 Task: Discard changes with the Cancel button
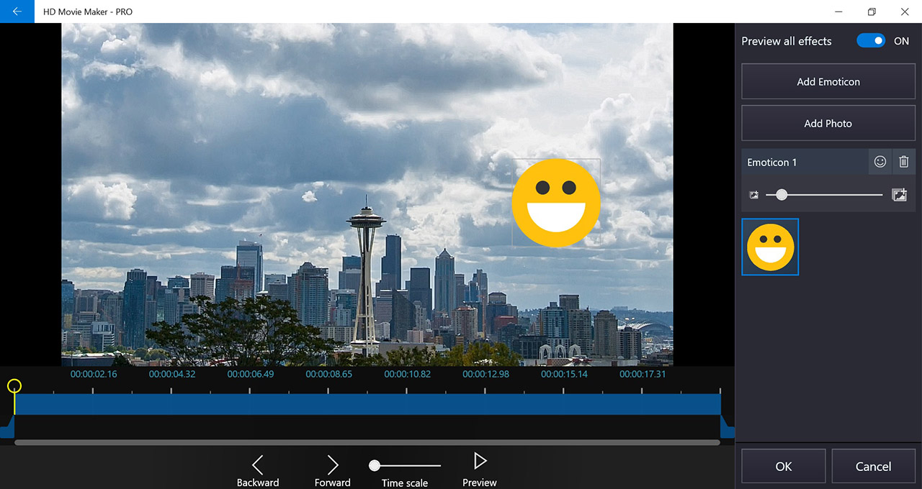click(x=873, y=467)
